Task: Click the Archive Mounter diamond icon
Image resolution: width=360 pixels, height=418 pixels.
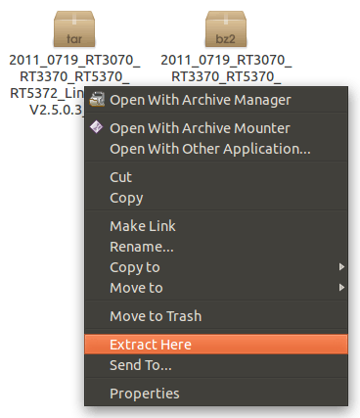Action: (97, 127)
